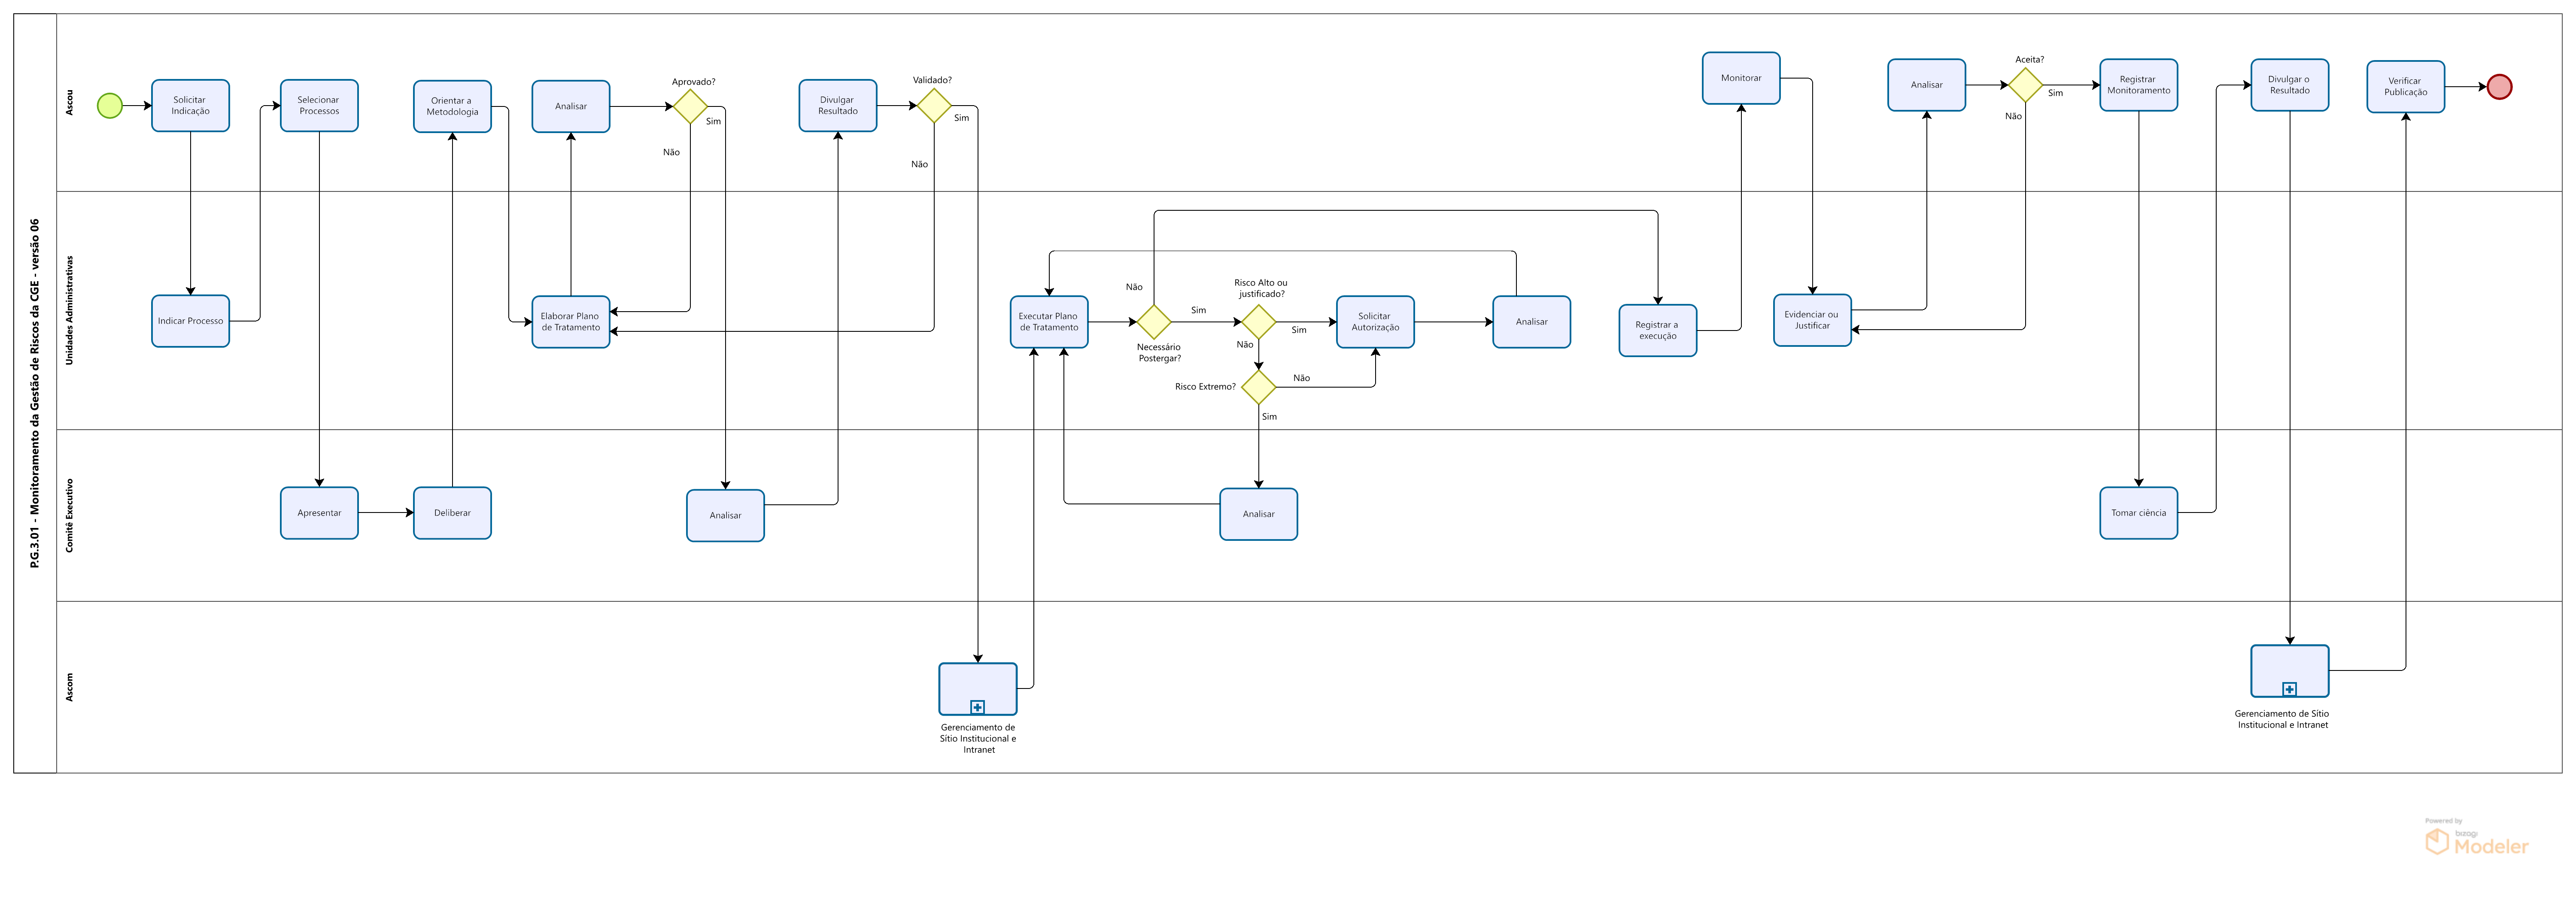The width and height of the screenshot is (2576, 922).
Task: Click the pool title 'P.G.3.01 - Monitoramento da Gestão de Riscos'
Action: [35, 394]
